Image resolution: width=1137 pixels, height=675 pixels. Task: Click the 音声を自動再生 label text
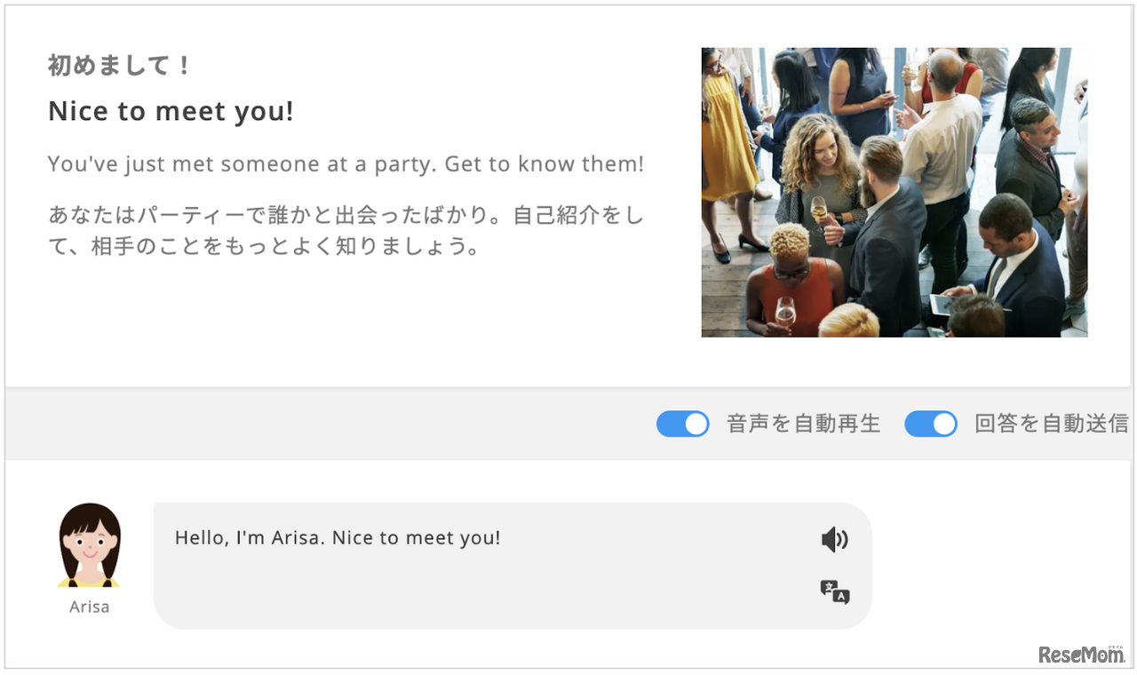coord(804,425)
